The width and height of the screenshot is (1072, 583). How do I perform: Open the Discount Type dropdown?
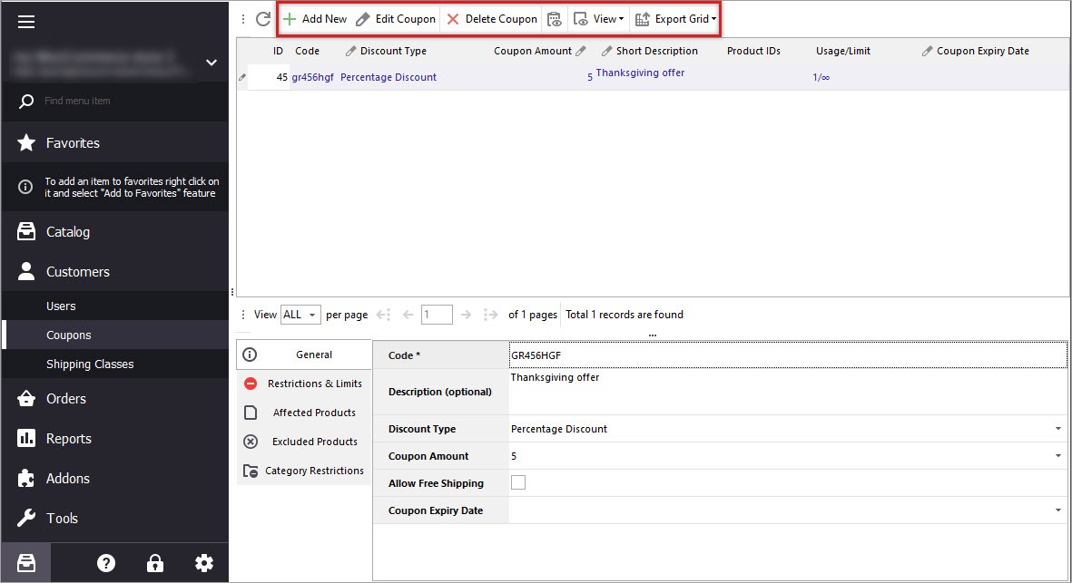[1058, 429]
